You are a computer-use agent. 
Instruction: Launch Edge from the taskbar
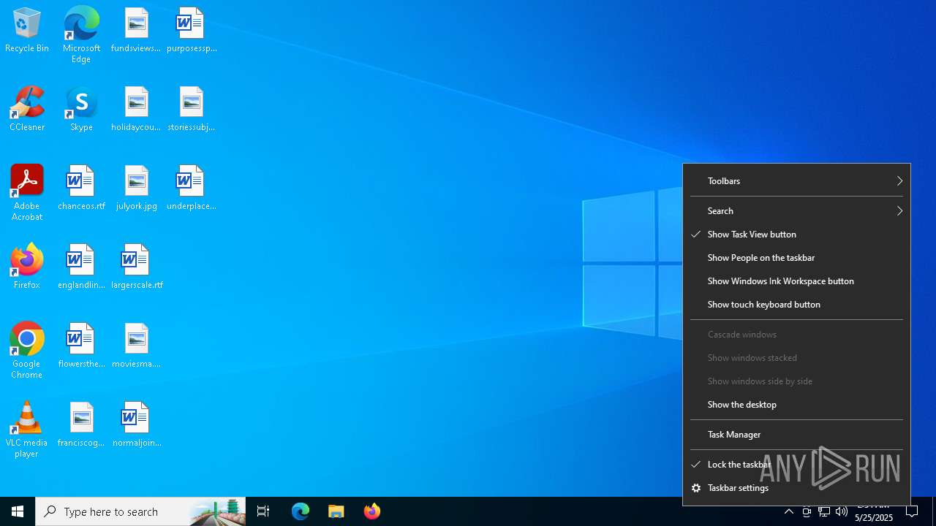click(301, 511)
